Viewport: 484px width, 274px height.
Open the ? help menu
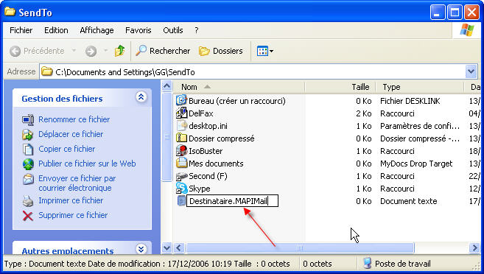click(196, 30)
